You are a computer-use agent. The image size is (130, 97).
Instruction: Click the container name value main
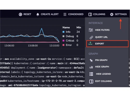[61, 63]
